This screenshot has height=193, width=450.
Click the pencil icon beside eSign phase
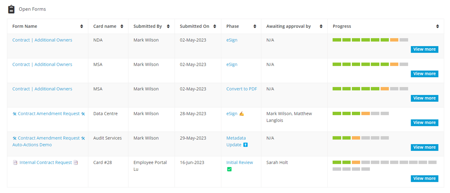click(241, 114)
